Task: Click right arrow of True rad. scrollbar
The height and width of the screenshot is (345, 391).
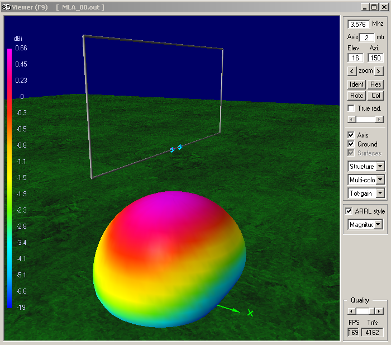Action: tap(380, 119)
